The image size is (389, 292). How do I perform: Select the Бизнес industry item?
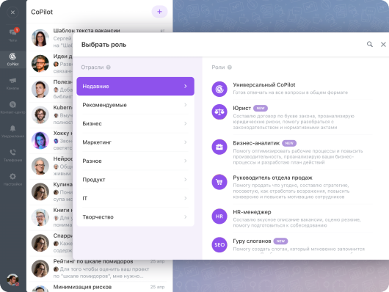point(135,123)
